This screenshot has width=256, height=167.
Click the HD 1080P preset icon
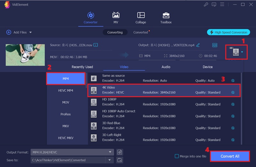pyautogui.click(x=94, y=102)
